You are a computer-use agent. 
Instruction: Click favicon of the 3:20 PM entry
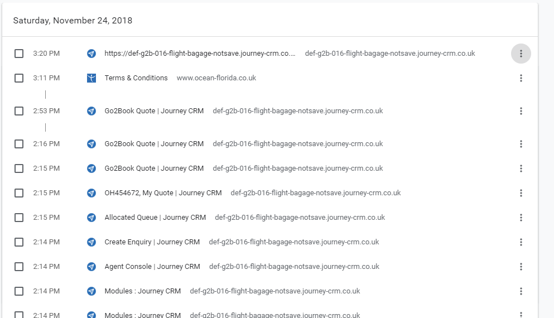(91, 54)
